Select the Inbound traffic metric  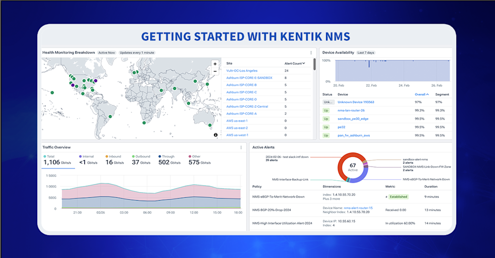pyautogui.click(x=114, y=161)
